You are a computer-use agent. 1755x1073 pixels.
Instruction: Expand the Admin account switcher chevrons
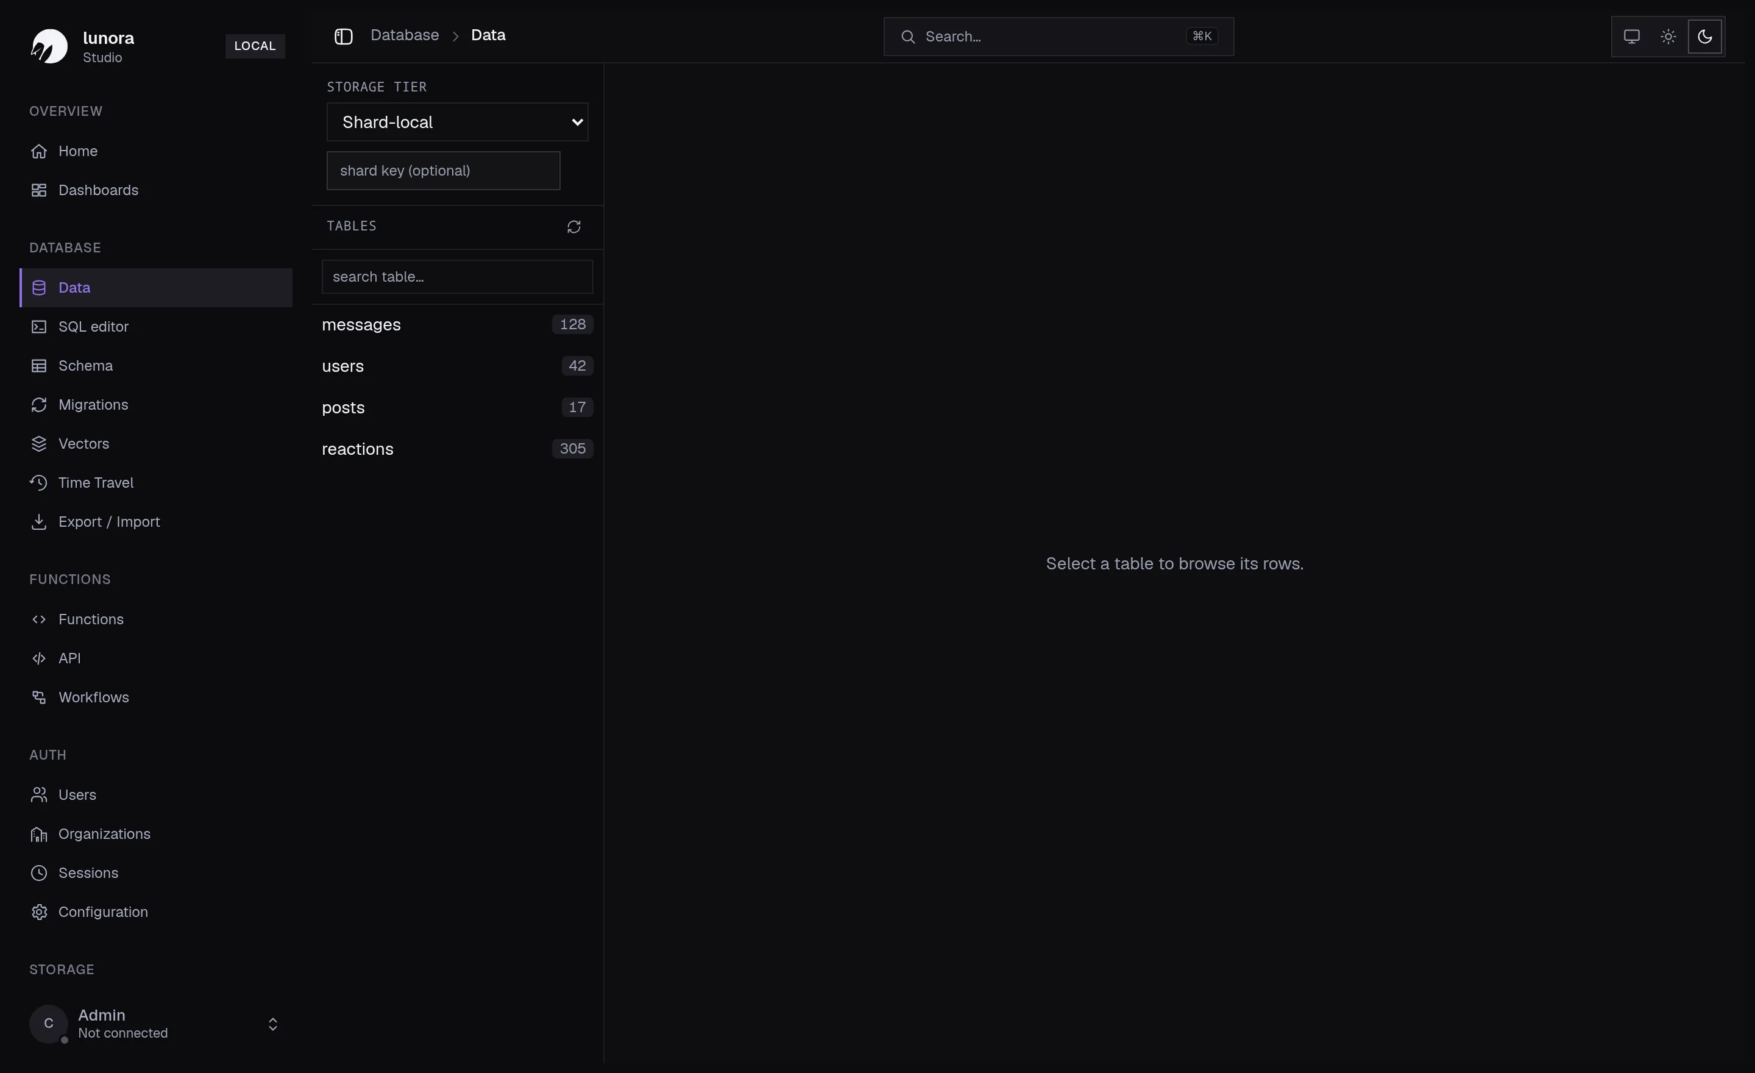pos(273,1025)
